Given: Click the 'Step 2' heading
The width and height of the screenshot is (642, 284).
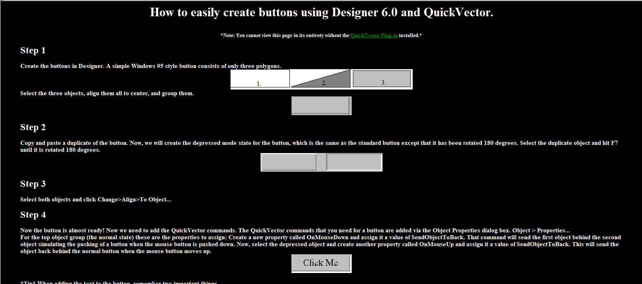Looking at the screenshot, I should coord(33,127).
